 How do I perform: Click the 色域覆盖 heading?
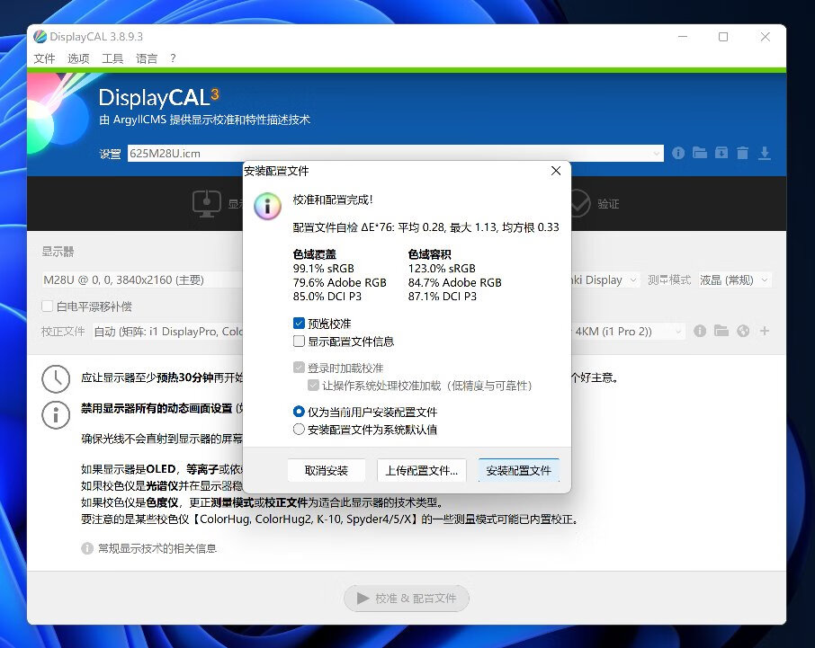(315, 254)
